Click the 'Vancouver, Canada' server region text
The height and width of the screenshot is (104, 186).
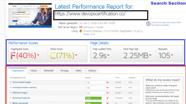[93, 27]
